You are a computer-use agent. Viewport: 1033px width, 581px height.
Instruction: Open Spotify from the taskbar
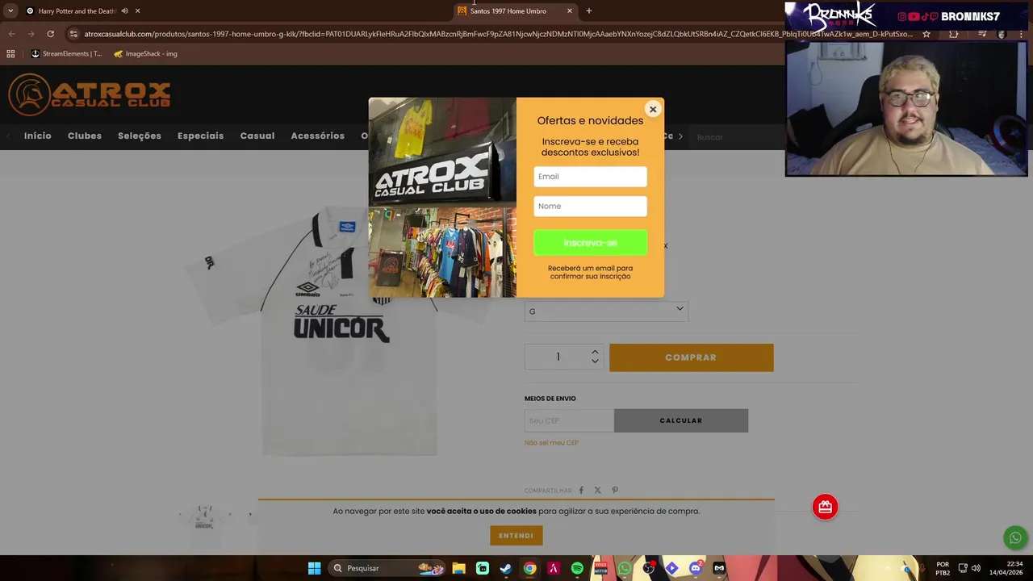tap(577, 568)
